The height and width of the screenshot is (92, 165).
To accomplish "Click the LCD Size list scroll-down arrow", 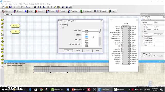I will pos(100,46).
